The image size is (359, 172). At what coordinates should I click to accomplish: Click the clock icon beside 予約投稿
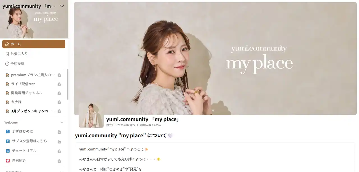pos(7,63)
